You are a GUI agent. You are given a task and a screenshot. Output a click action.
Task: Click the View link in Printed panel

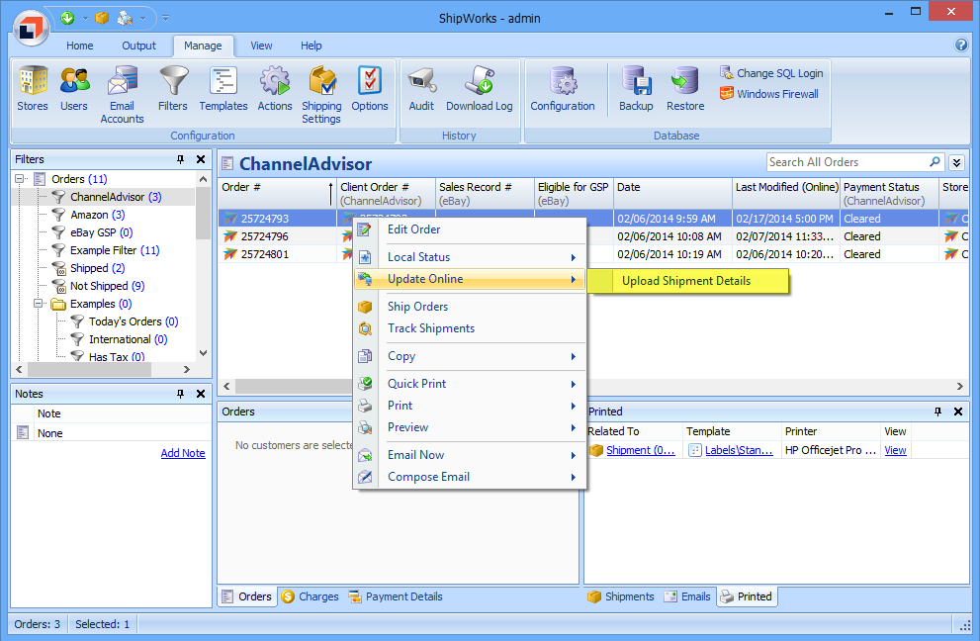[x=895, y=450]
